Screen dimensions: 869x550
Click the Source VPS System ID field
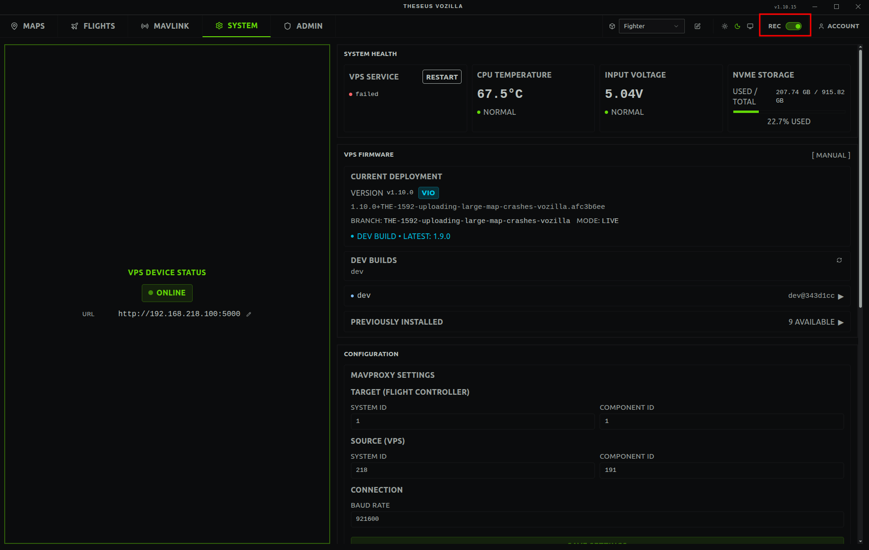click(x=472, y=470)
